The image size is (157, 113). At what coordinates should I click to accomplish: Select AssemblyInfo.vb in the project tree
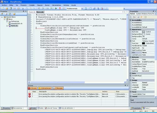[17, 24]
